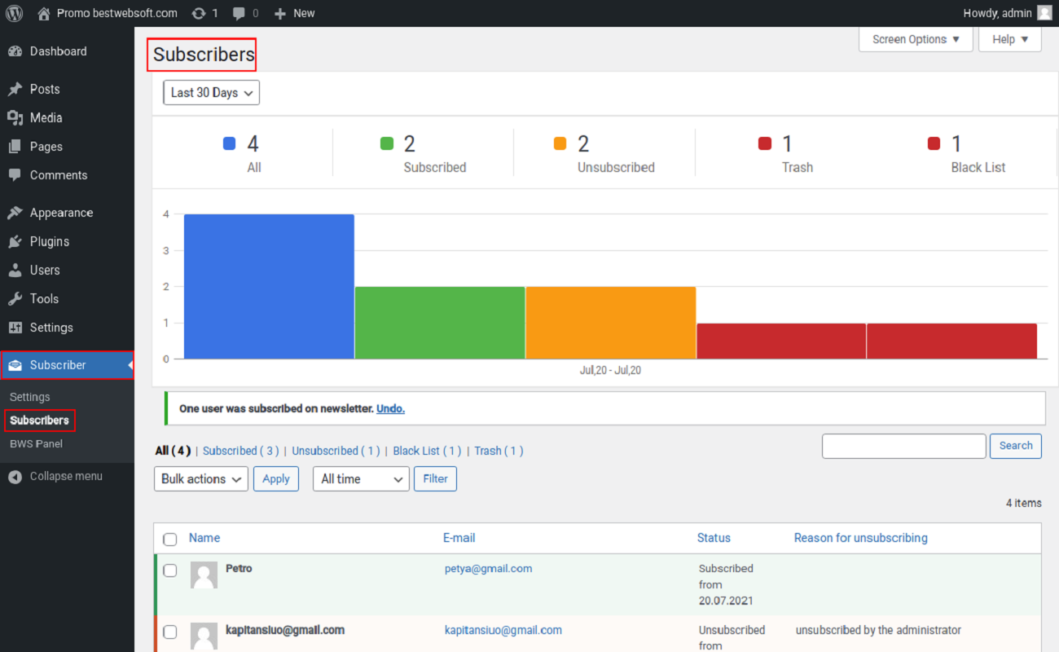
Task: Check the Petro row checkbox
Action: pyautogui.click(x=169, y=570)
